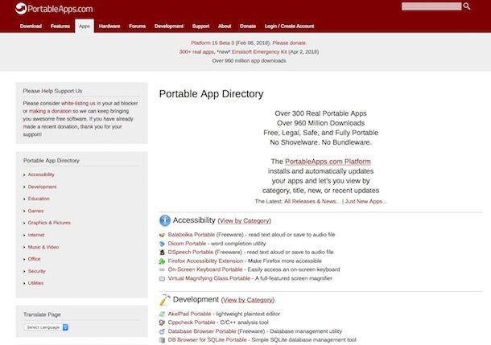The image size is (491, 345).
Task: Open the Dicom Portable link
Action: tap(187, 244)
